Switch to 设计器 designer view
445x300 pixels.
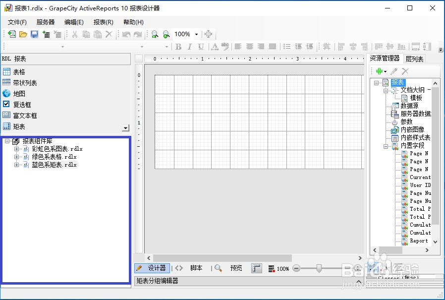click(x=152, y=268)
